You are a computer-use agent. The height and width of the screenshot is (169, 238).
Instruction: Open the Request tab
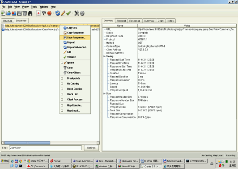(121, 21)
